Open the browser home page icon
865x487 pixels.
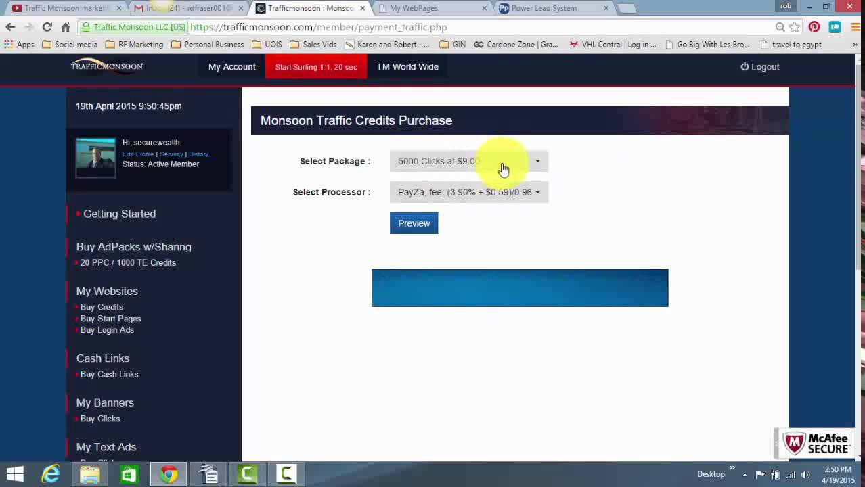coord(66,27)
